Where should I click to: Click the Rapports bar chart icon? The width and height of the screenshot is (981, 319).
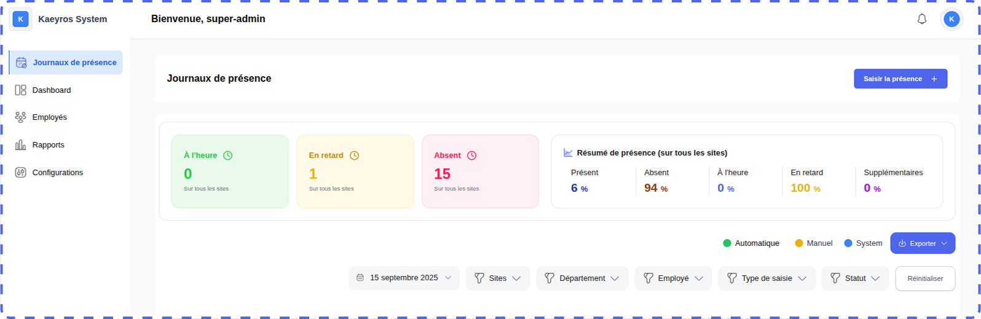[21, 145]
